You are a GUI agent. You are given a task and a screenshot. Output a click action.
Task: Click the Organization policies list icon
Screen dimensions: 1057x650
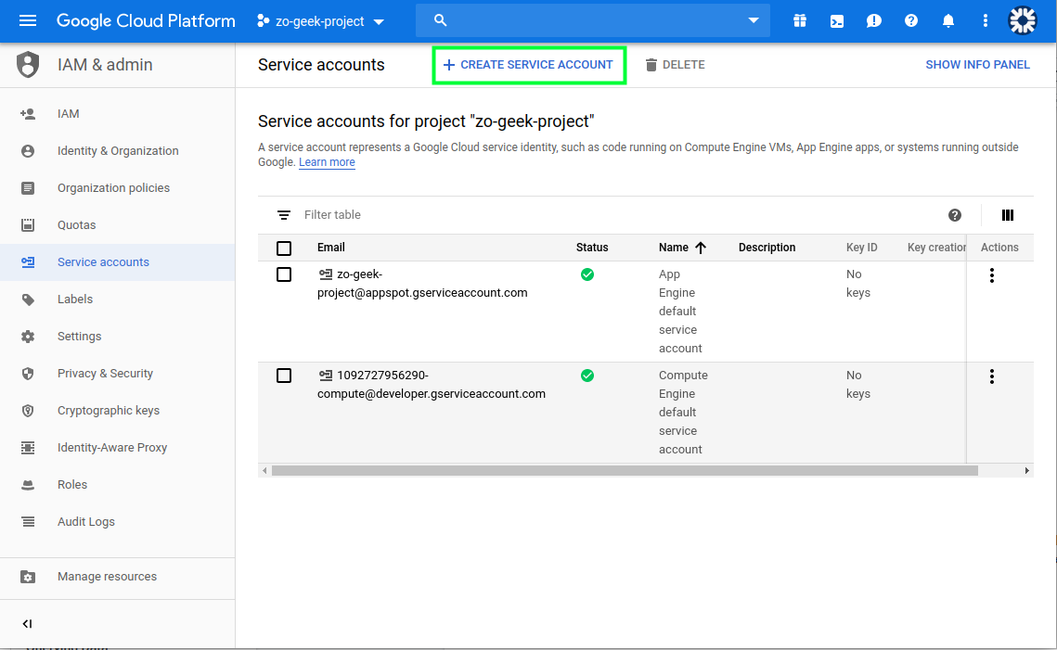coord(28,188)
